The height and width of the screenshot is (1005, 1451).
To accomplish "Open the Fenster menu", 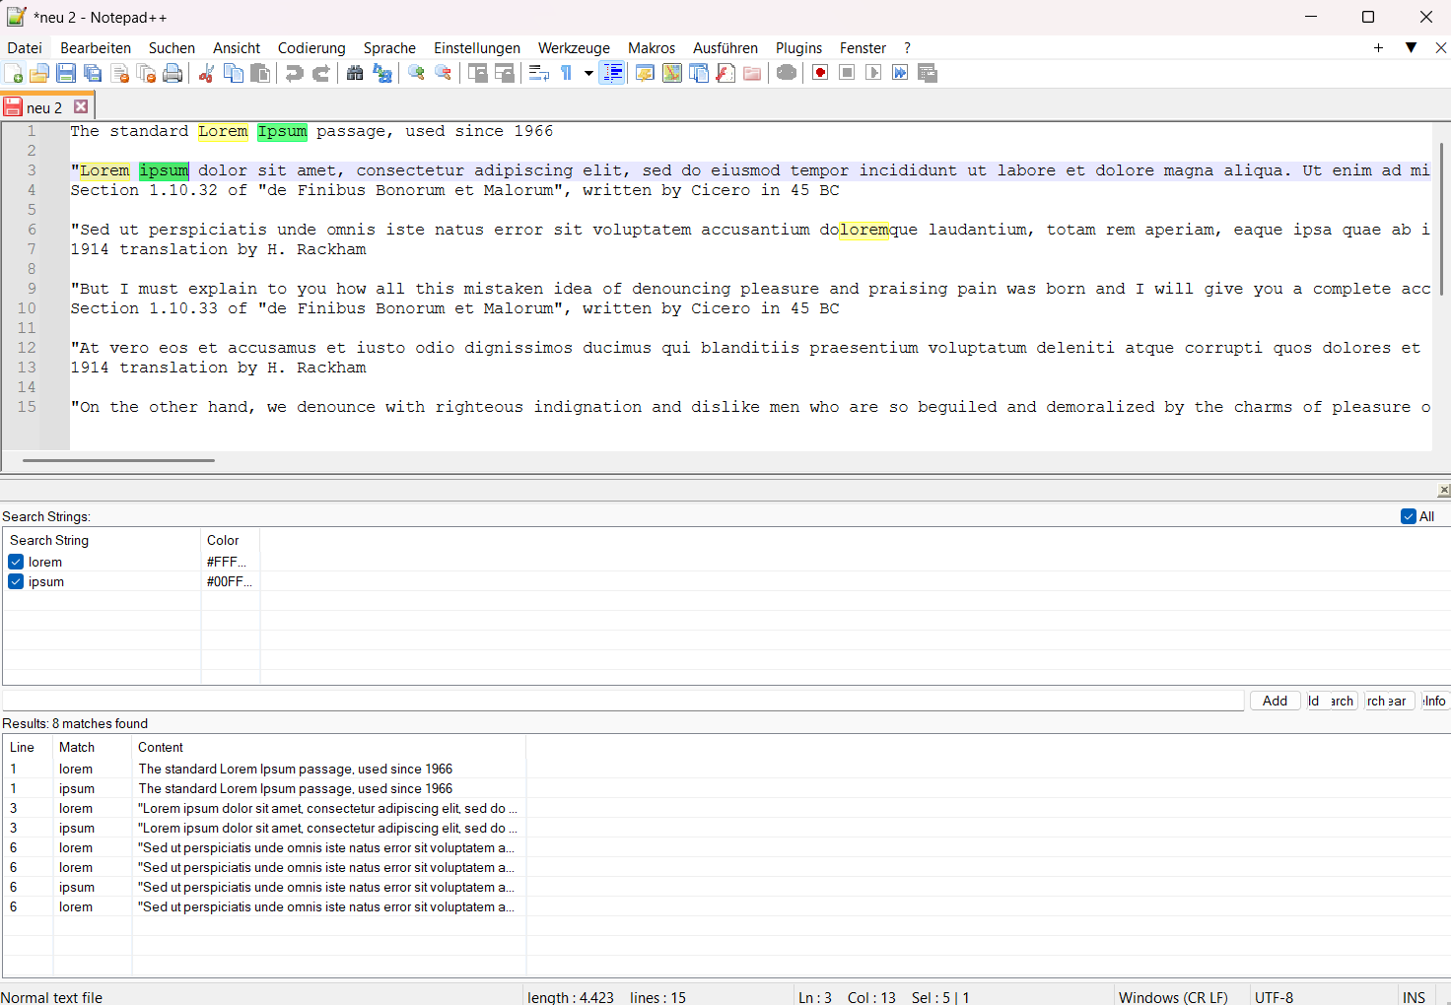I will point(863,48).
